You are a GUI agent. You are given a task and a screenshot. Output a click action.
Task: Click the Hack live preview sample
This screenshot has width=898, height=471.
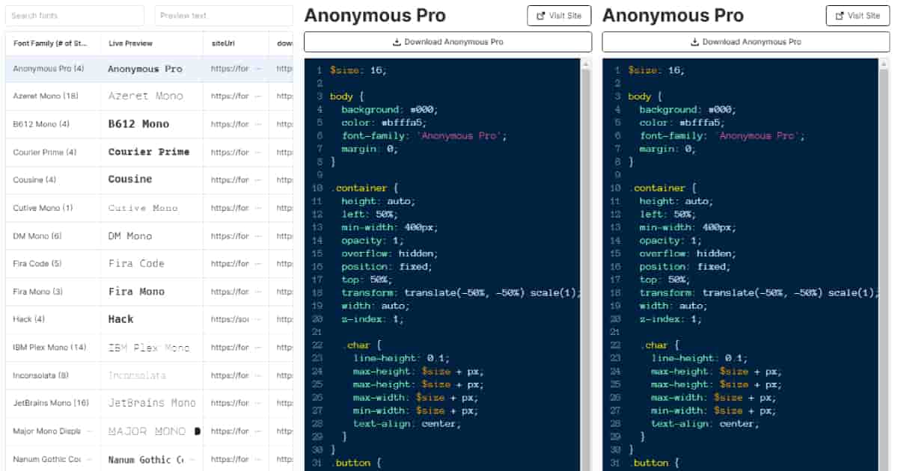[120, 319]
